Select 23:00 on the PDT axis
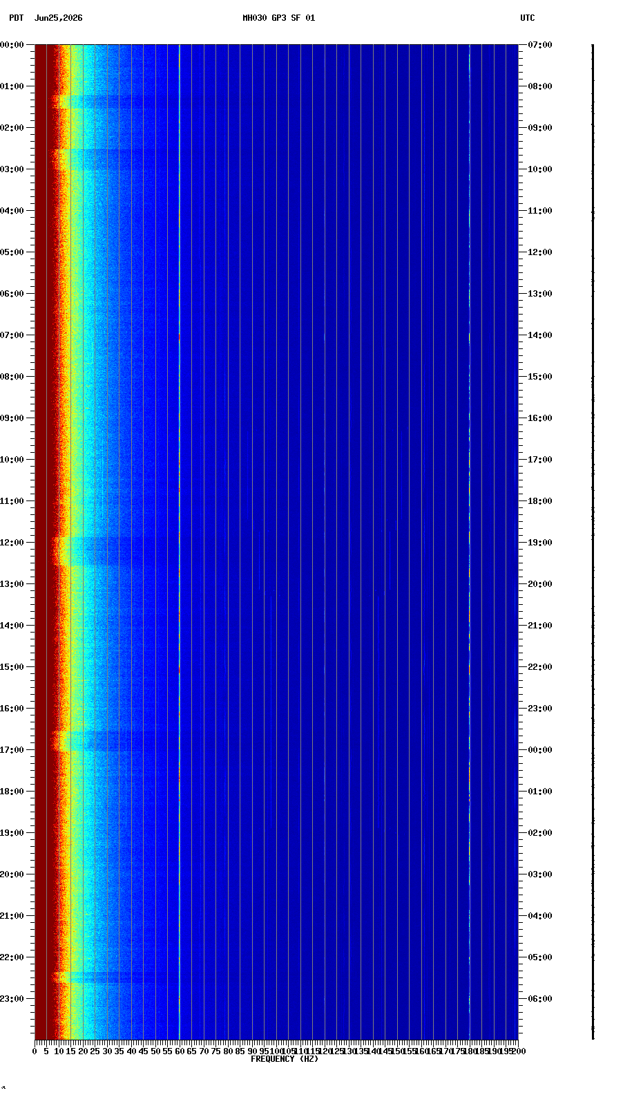The height and width of the screenshot is (1095, 623). pos(12,999)
